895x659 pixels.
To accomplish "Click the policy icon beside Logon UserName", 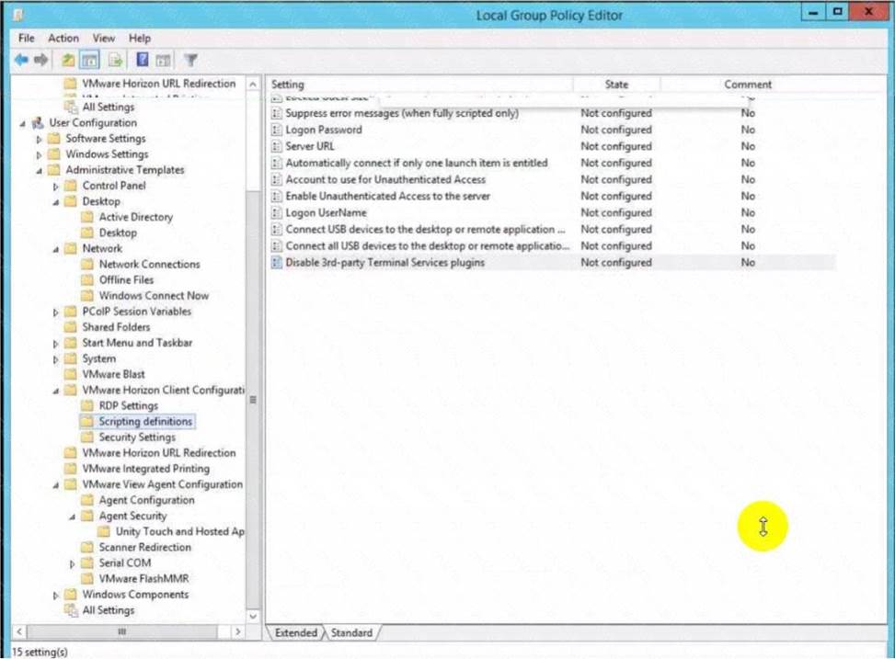I will (x=277, y=213).
